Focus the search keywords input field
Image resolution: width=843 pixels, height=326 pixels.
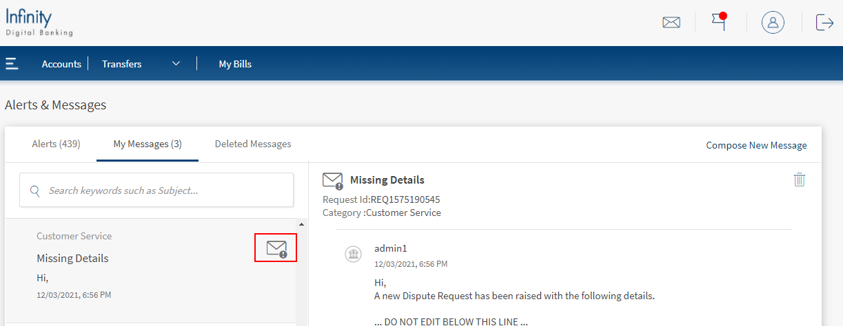(165, 191)
